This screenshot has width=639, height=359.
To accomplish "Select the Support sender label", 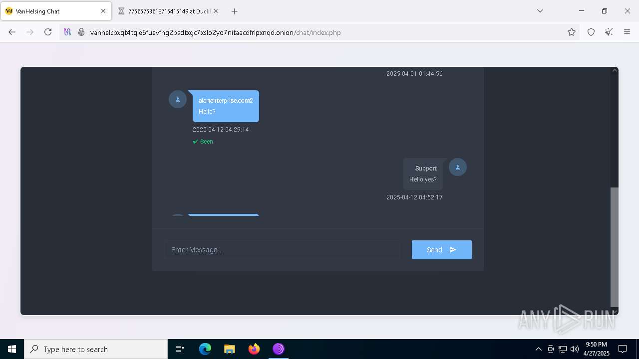I will tap(426, 169).
